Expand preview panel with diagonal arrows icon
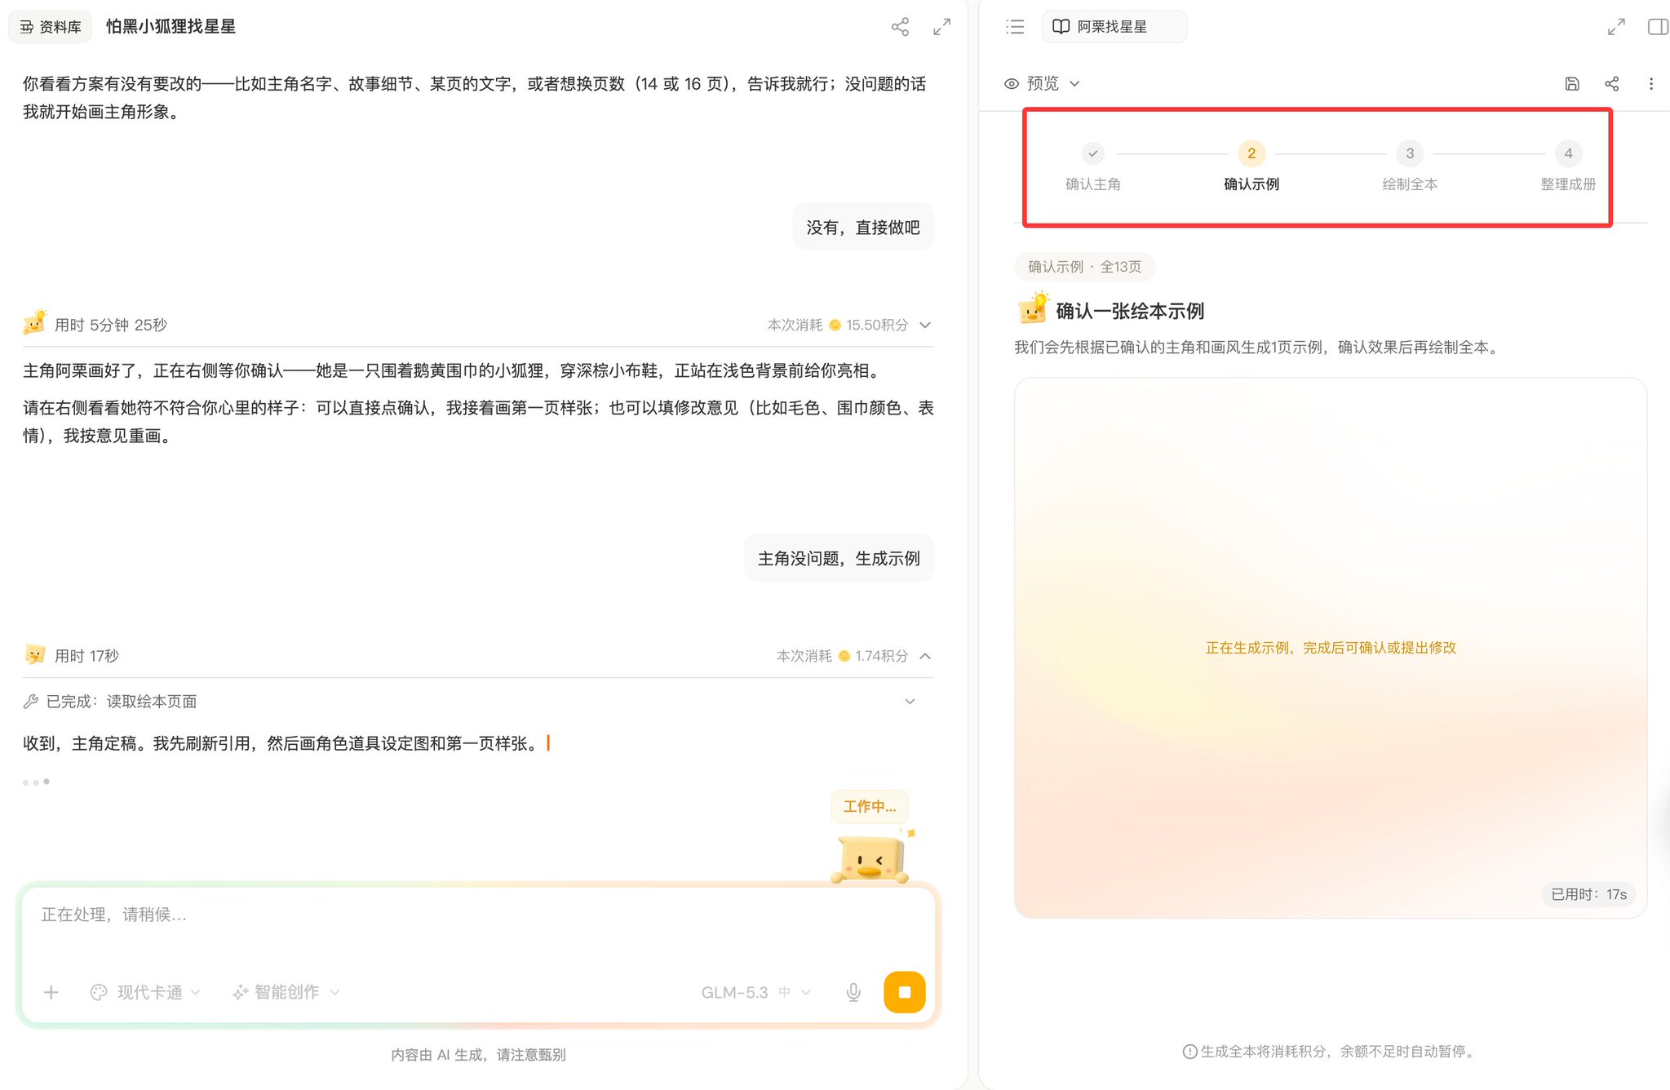1670x1090 pixels. point(1615,27)
